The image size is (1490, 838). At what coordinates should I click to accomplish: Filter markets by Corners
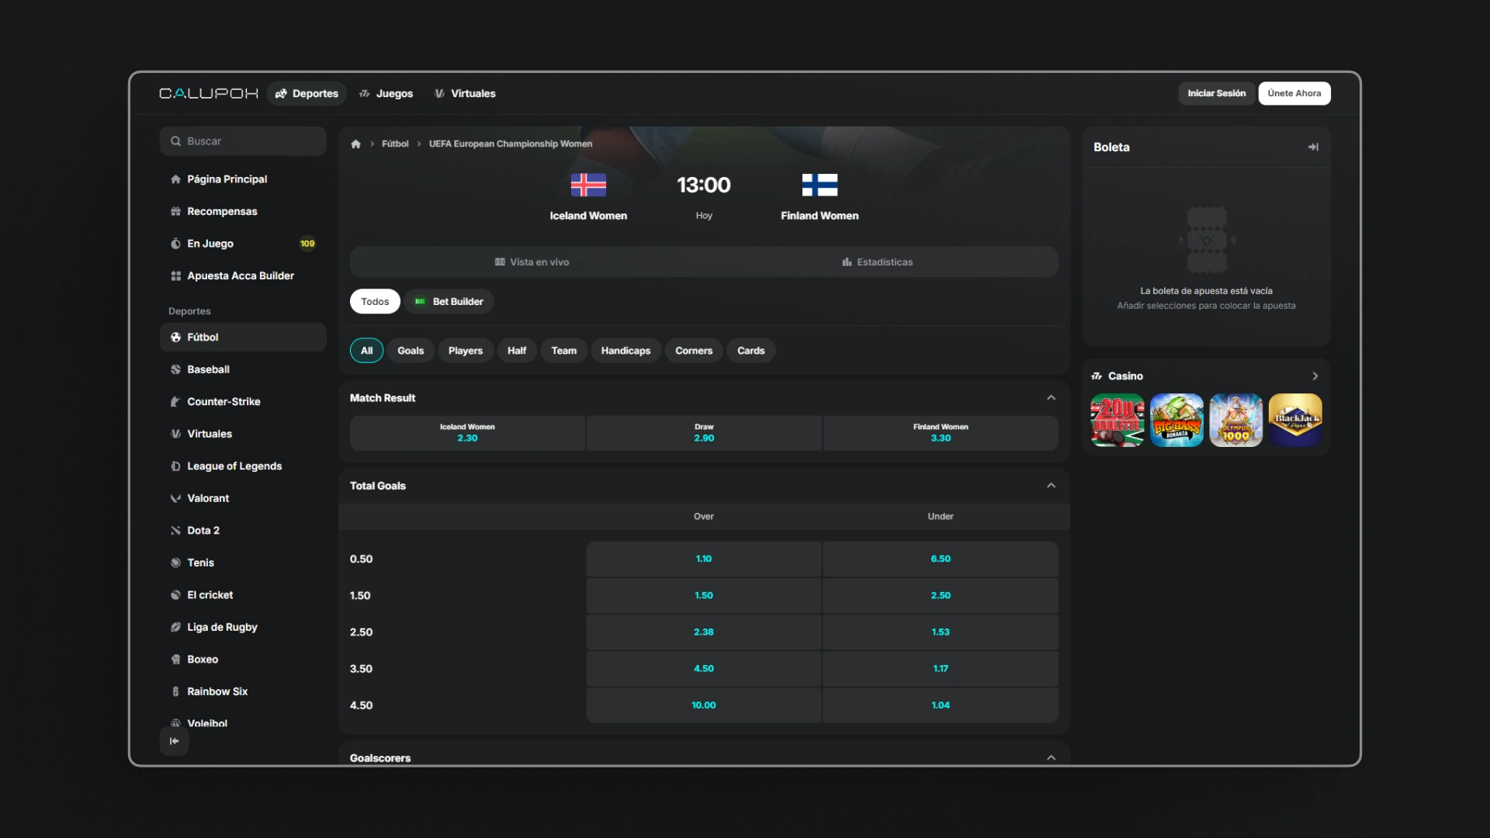(694, 351)
